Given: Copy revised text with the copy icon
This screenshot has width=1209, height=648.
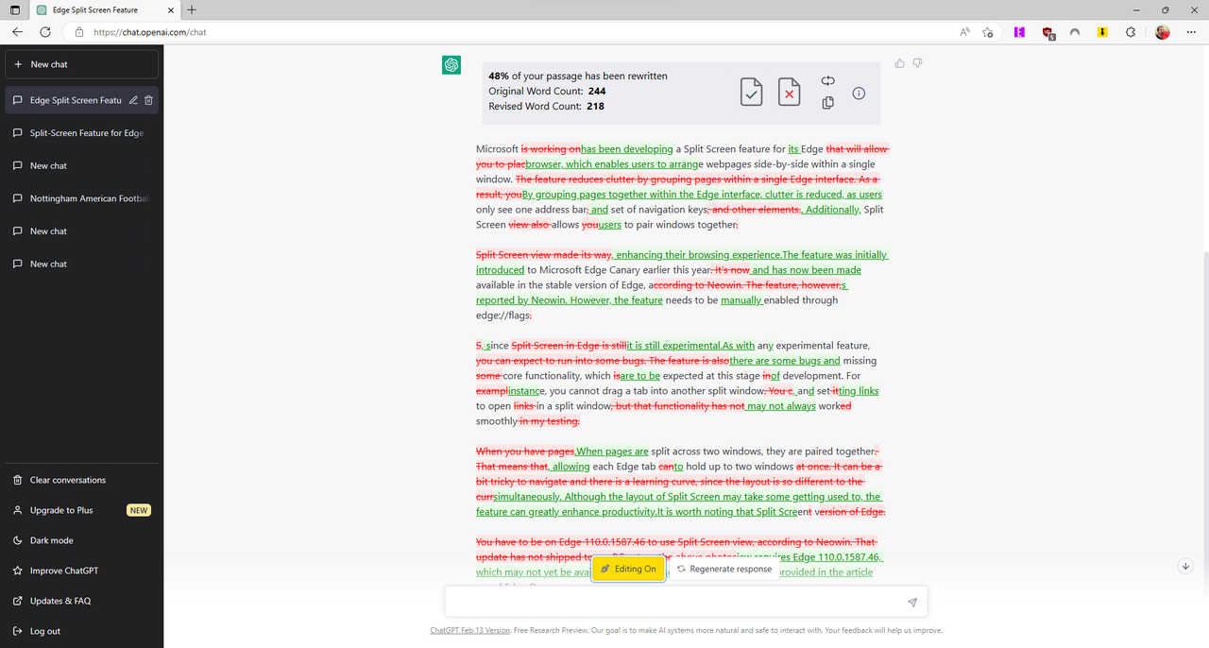Looking at the screenshot, I should point(827,103).
